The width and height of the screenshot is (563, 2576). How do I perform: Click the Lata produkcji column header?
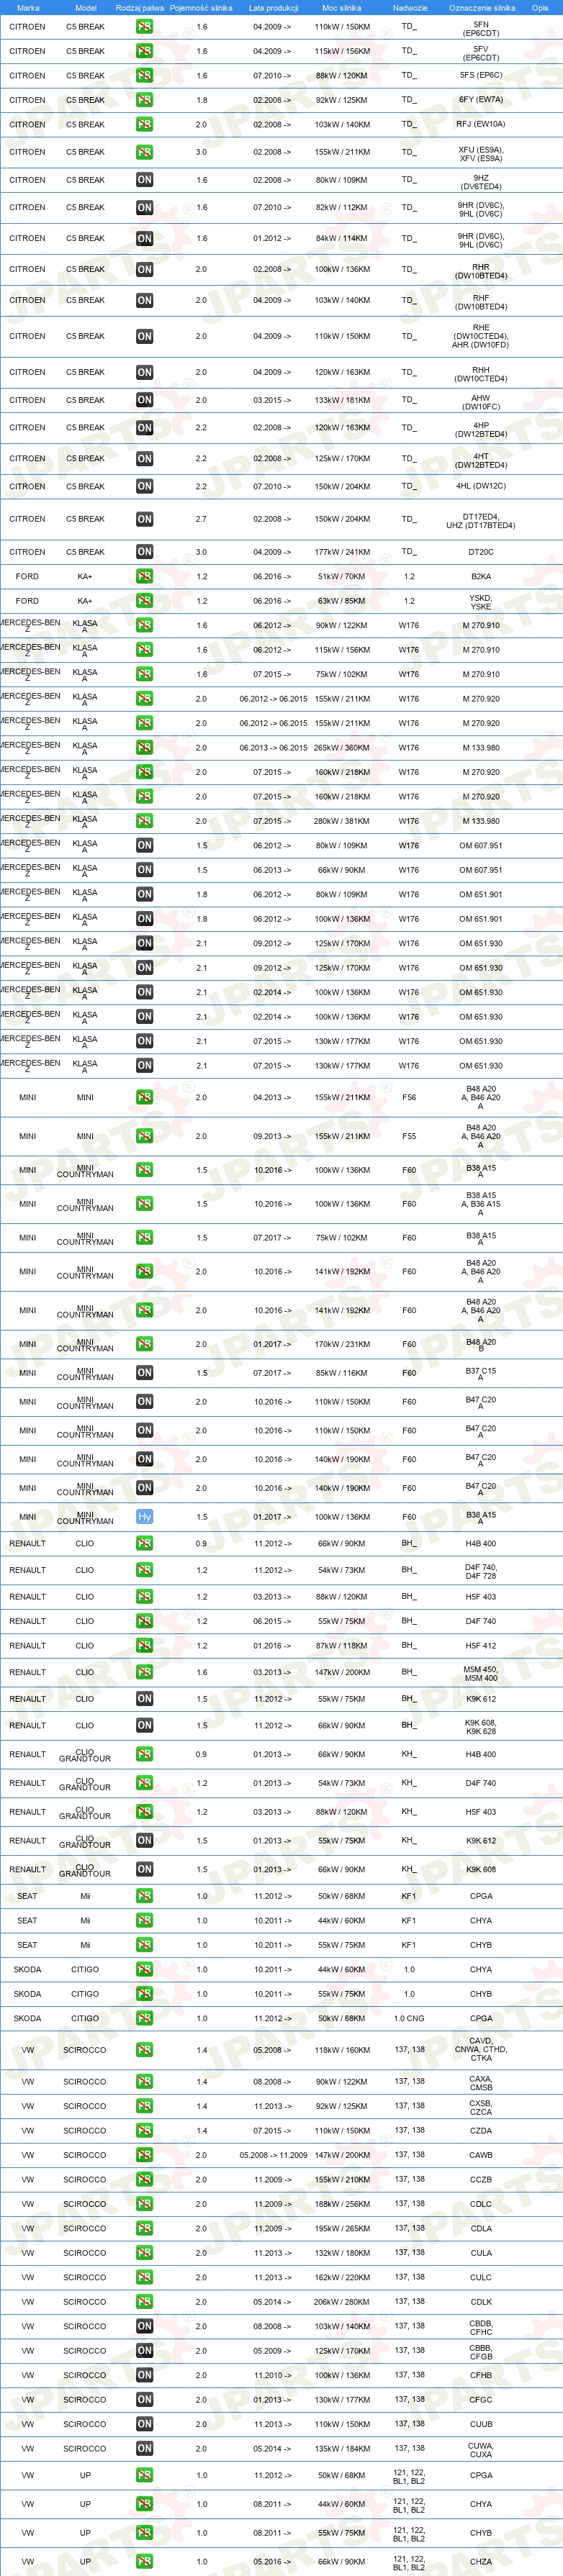(x=274, y=8)
